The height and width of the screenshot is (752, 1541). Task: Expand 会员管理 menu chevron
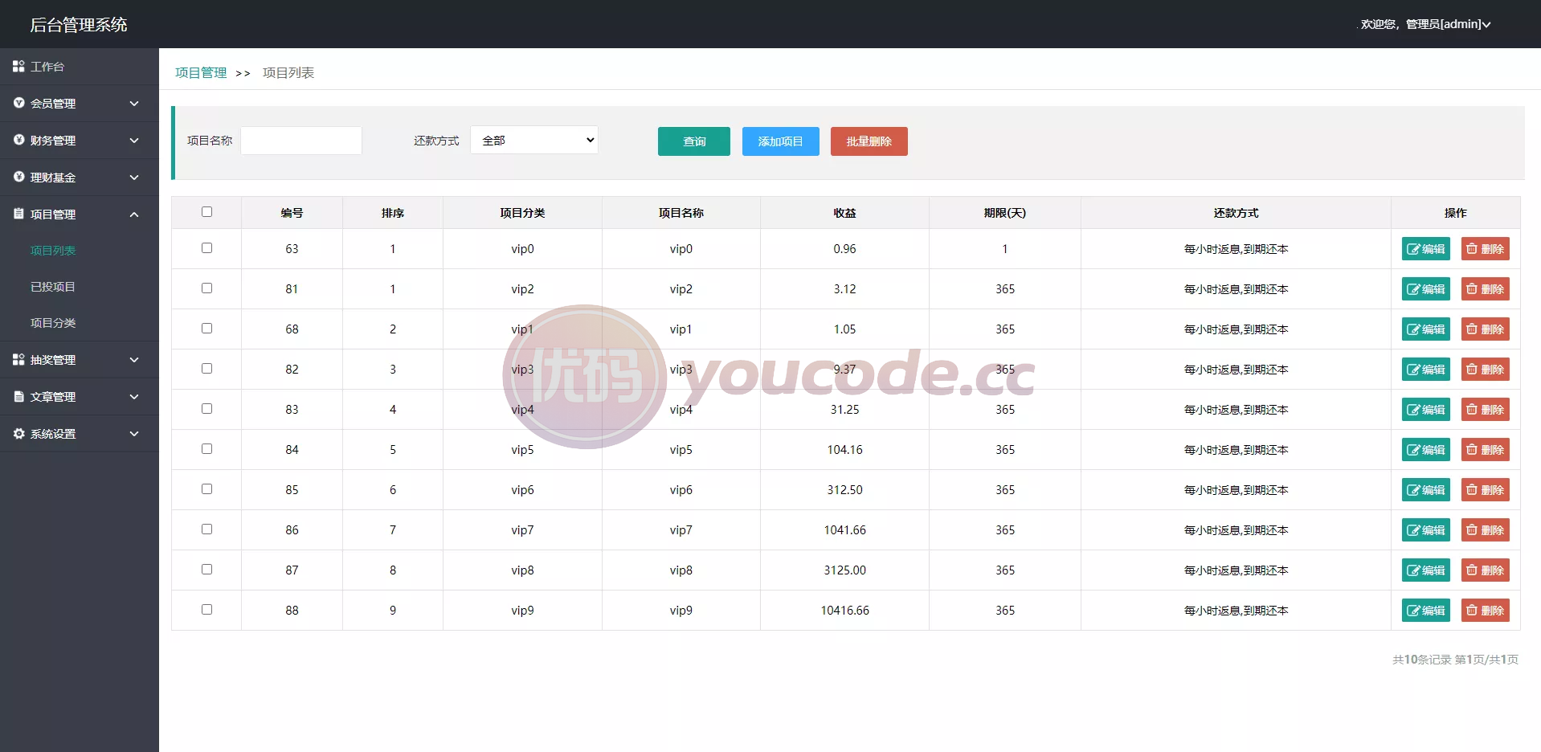[134, 104]
